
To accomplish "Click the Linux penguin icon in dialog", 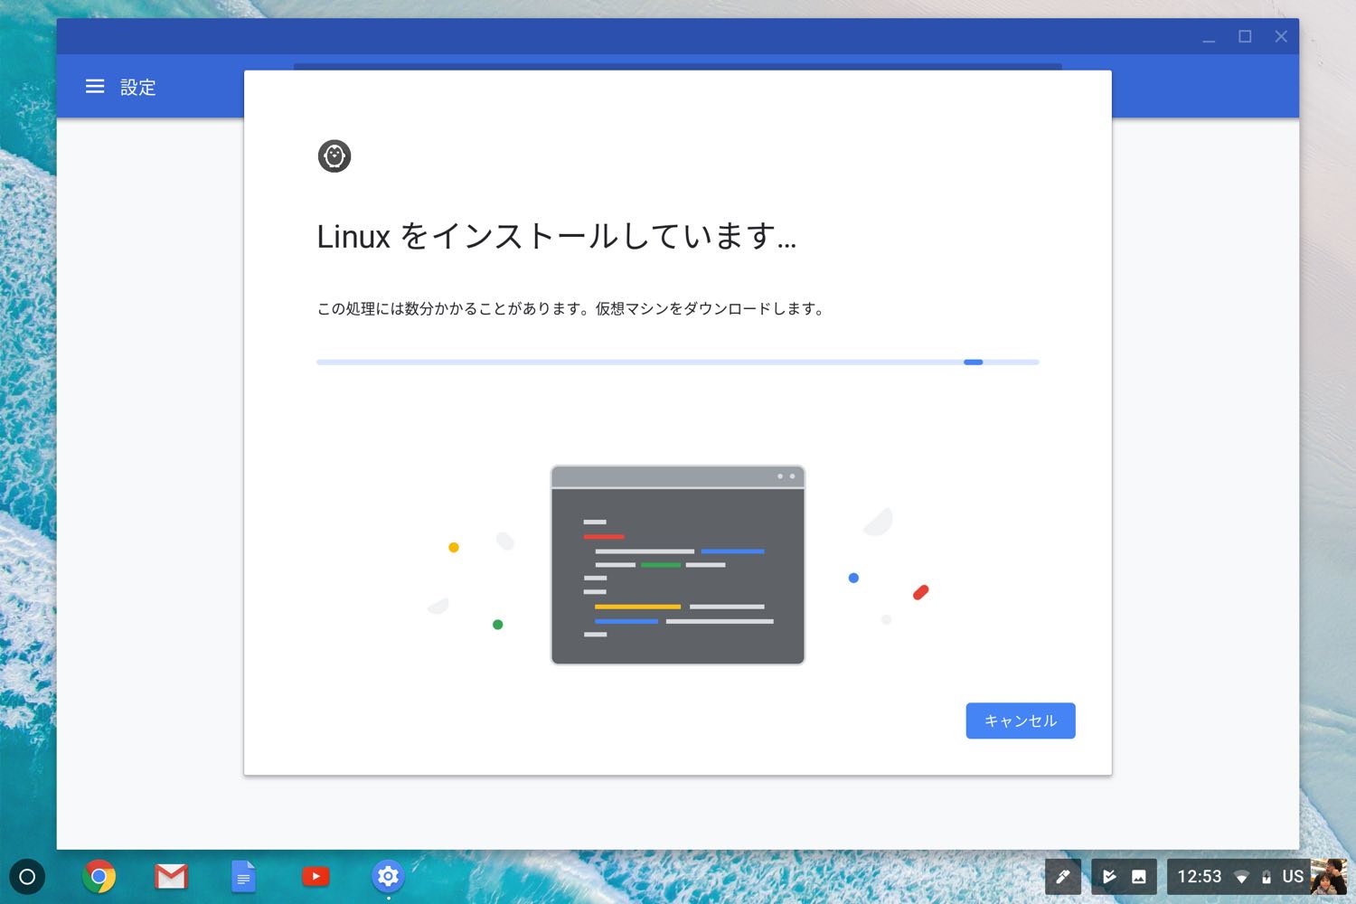I will coord(334,156).
